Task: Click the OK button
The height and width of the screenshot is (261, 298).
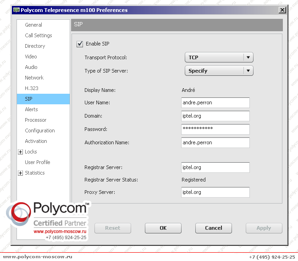Action: (x=163, y=228)
